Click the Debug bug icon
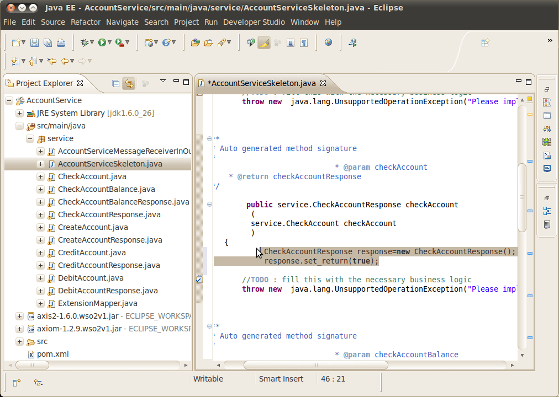The height and width of the screenshot is (397, 559). 85,42
